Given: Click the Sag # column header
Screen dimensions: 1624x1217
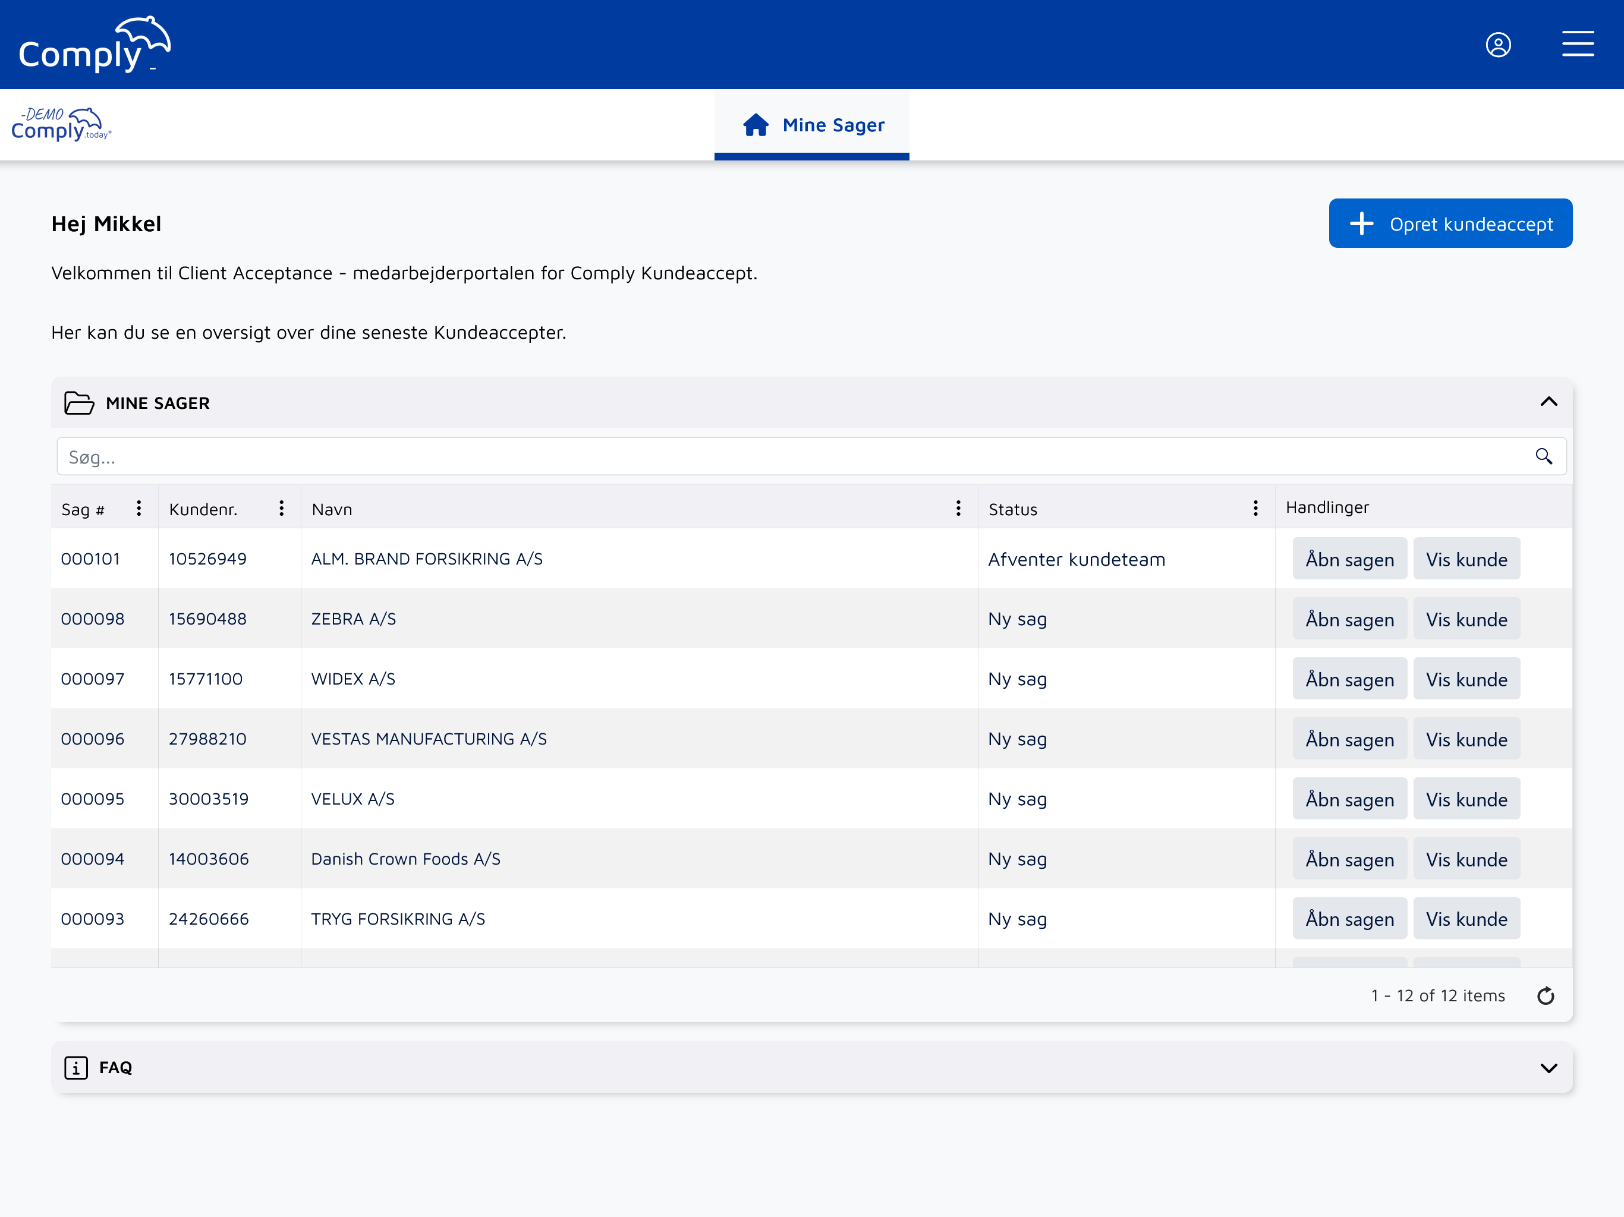Looking at the screenshot, I should (x=83, y=509).
